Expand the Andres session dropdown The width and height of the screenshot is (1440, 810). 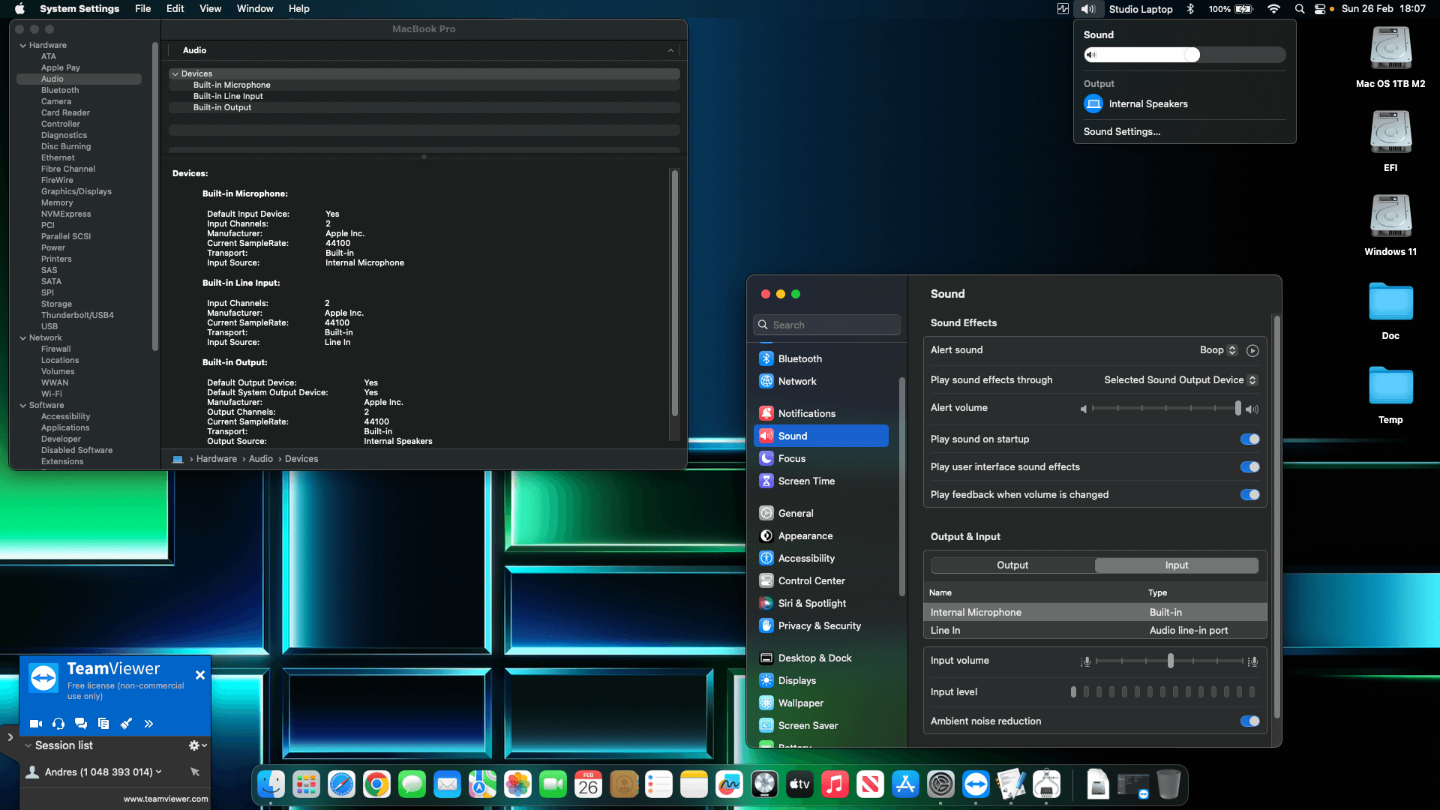click(x=158, y=772)
